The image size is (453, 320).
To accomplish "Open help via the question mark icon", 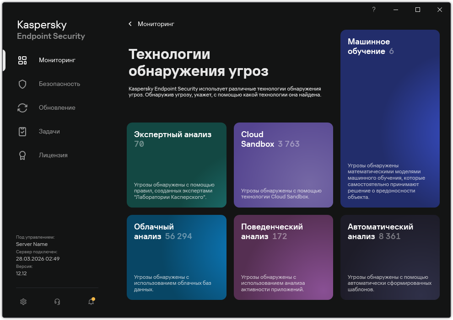I will (x=373, y=10).
